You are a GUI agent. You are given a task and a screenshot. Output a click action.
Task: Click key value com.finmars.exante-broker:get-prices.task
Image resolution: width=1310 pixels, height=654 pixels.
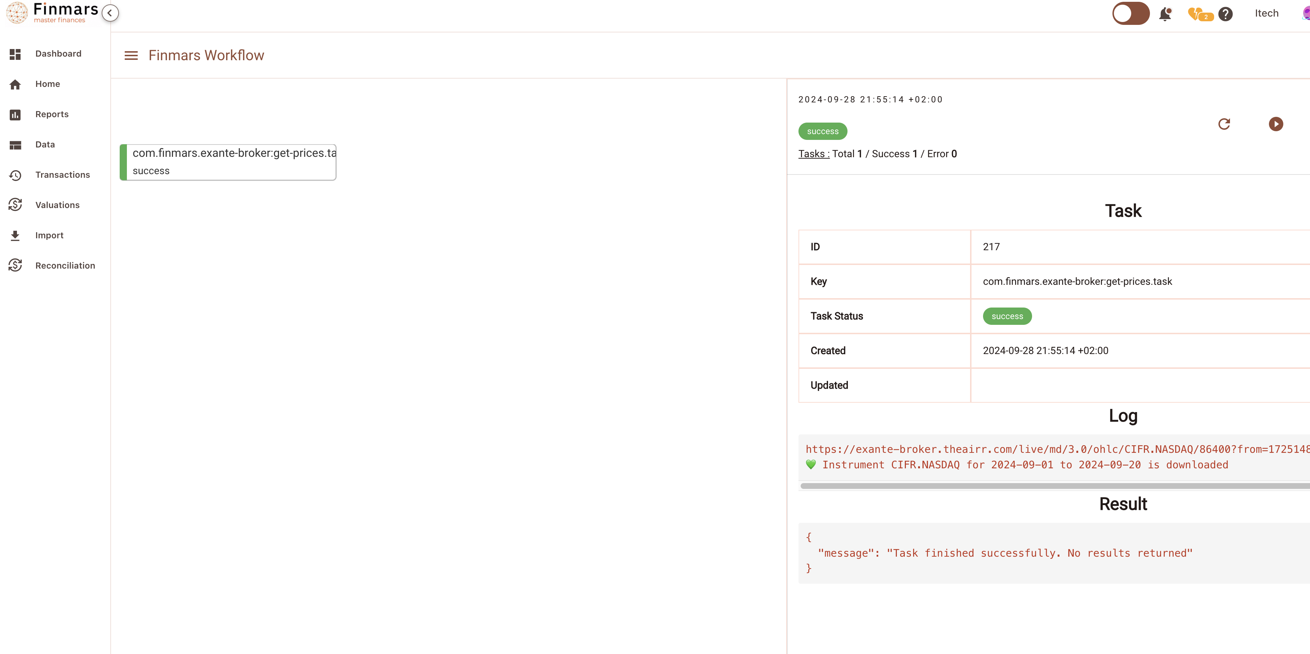[1077, 282]
